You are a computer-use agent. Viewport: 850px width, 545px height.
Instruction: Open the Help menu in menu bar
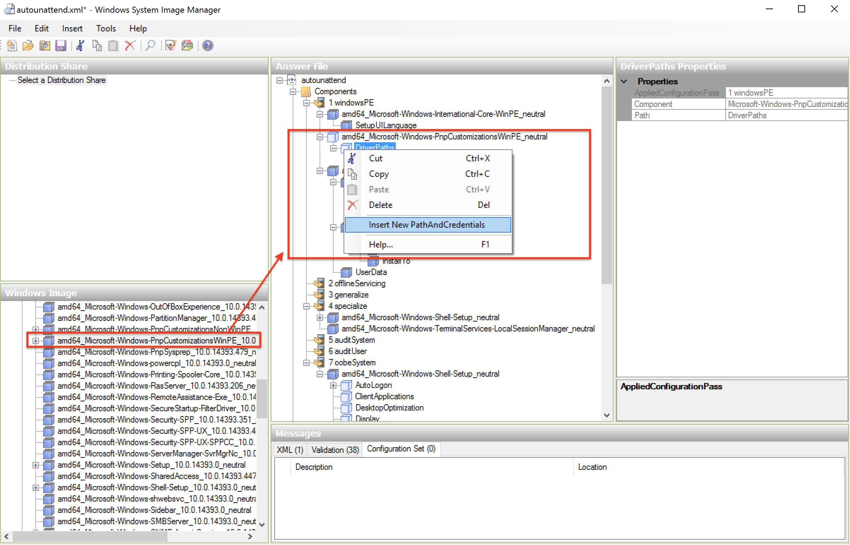pyautogui.click(x=138, y=28)
